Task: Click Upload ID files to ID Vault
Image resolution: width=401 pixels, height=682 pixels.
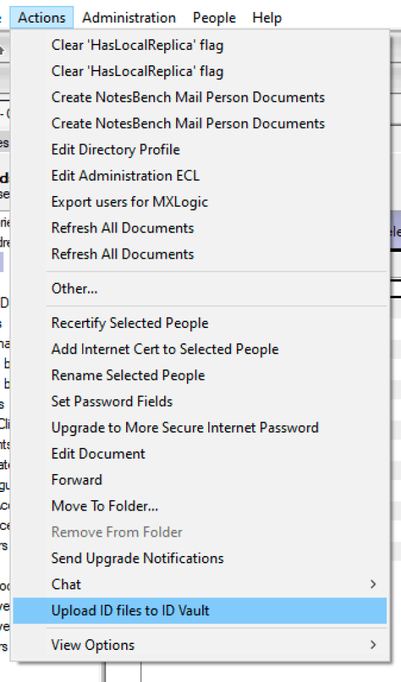Action: click(131, 611)
